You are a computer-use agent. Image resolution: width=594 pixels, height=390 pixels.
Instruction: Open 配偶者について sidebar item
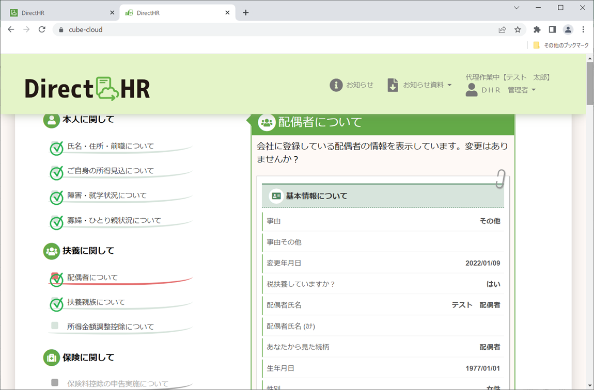click(92, 277)
